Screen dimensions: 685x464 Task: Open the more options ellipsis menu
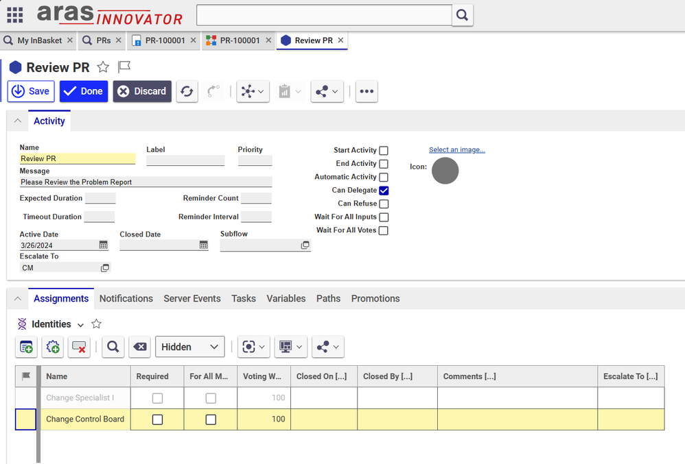pyautogui.click(x=367, y=91)
